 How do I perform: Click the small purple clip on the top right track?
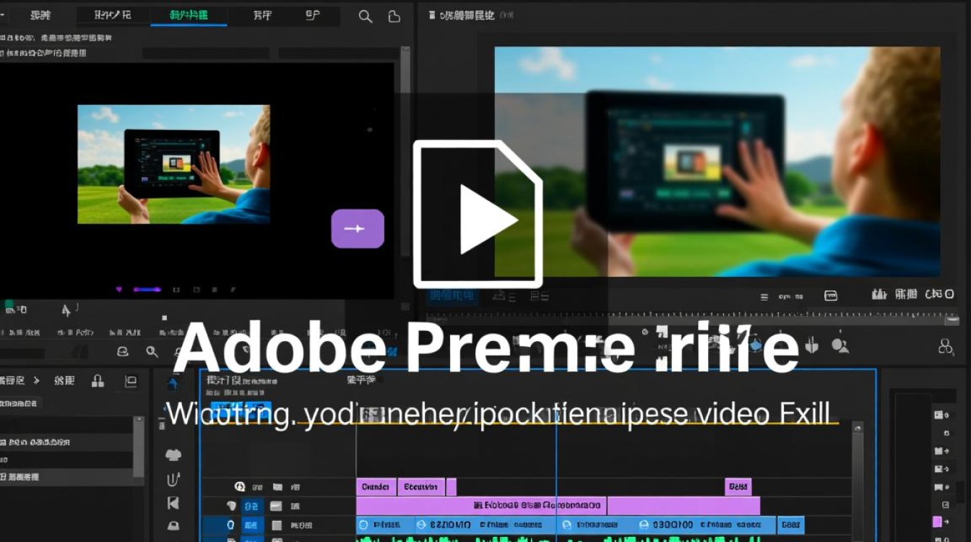[738, 487]
